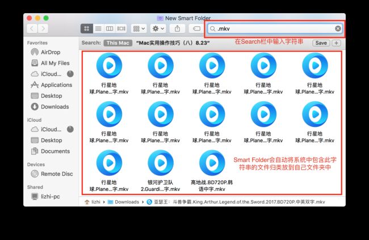The width and height of the screenshot is (369, 240).
Task: Open AirDrop in the sidebar
Action: click(x=51, y=52)
